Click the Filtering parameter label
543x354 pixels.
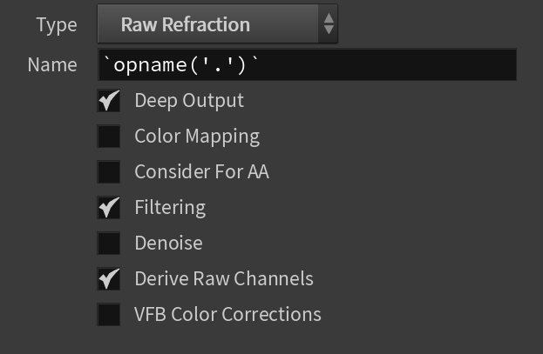tap(170, 207)
